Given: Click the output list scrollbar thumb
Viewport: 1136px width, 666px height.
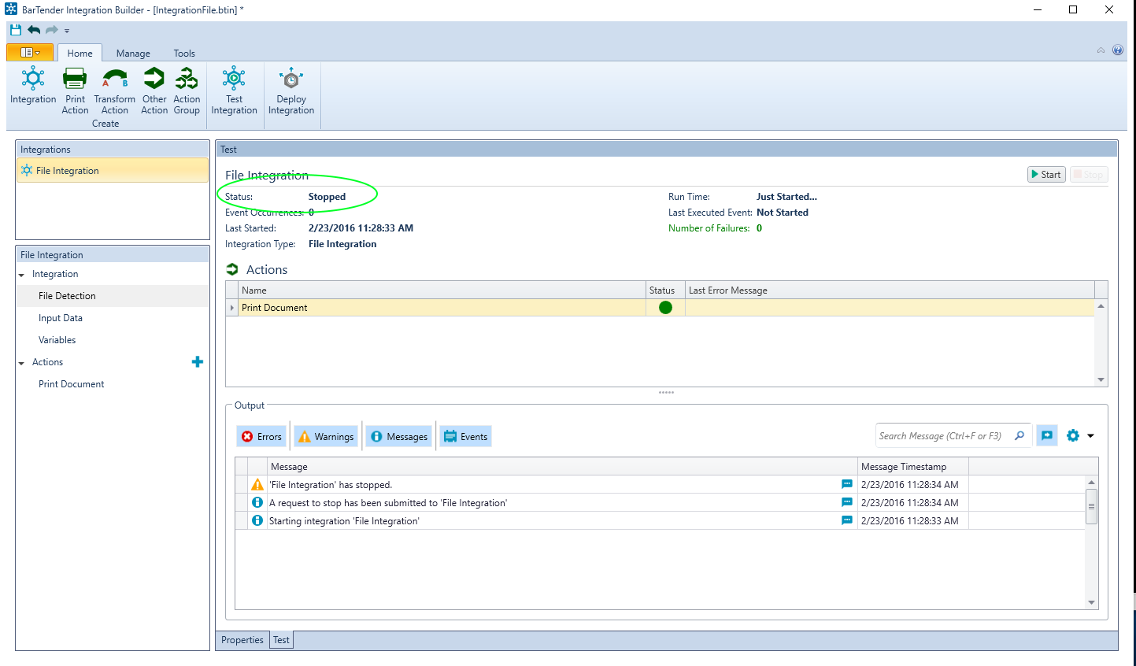Looking at the screenshot, I should point(1091,506).
